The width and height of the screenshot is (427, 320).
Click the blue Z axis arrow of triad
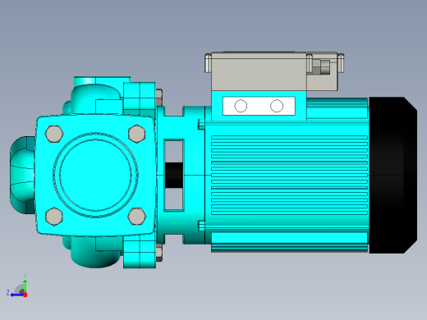tap(16, 295)
